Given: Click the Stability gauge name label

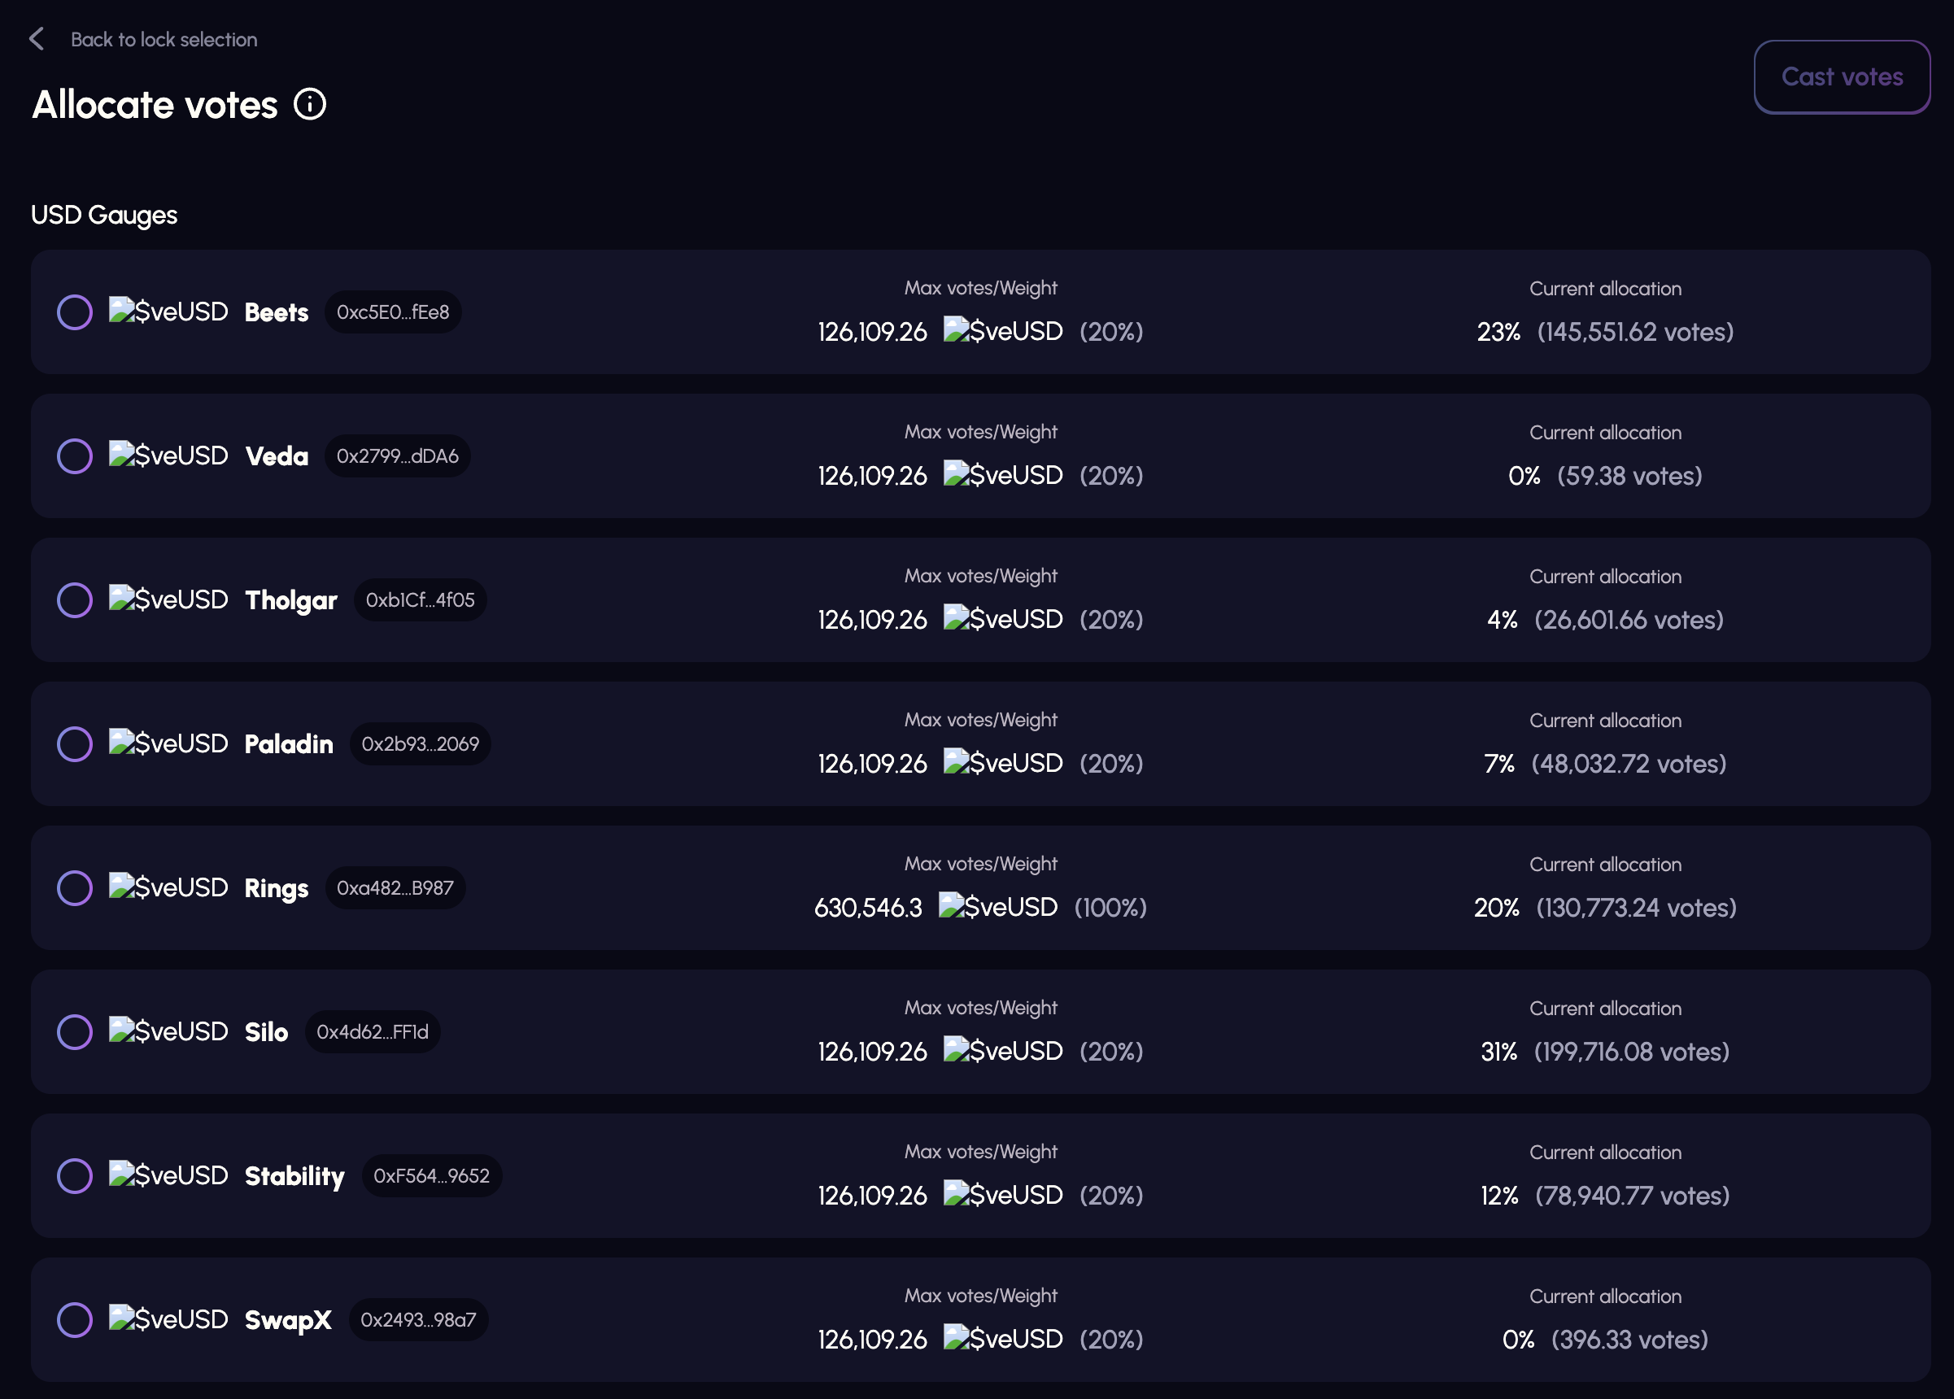Looking at the screenshot, I should pyautogui.click(x=294, y=1176).
